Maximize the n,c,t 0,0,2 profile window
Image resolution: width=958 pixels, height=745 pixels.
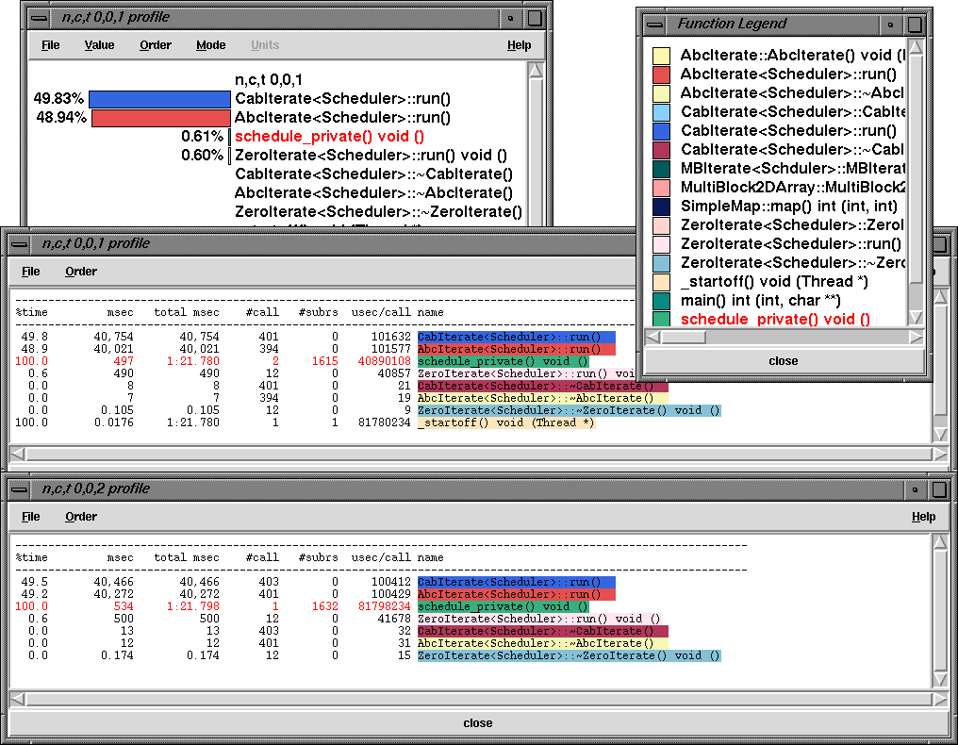point(939,489)
